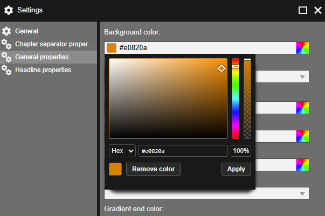This screenshot has width=325, height=216.
Task: Click the Remove color button
Action: [x=154, y=169]
